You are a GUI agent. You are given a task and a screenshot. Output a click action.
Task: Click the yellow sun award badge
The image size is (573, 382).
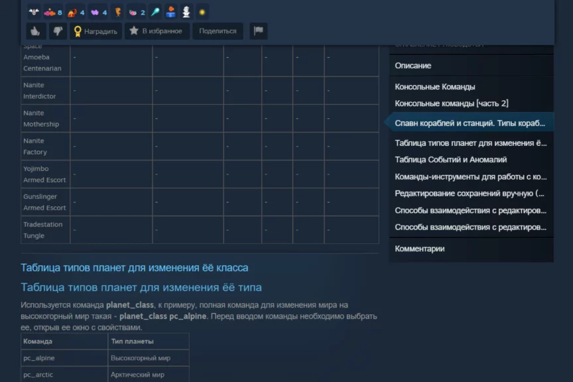click(x=202, y=12)
